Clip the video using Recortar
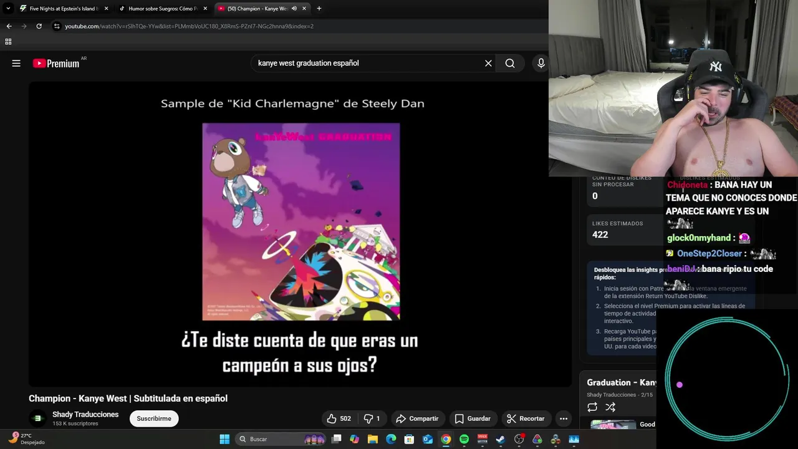The height and width of the screenshot is (449, 798). pos(526,418)
